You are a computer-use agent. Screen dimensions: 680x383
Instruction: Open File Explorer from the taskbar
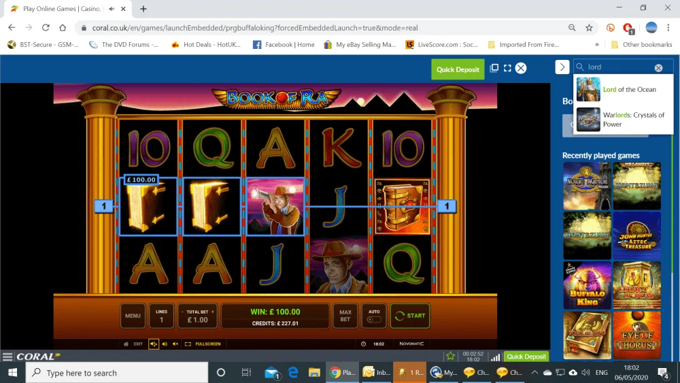314,373
